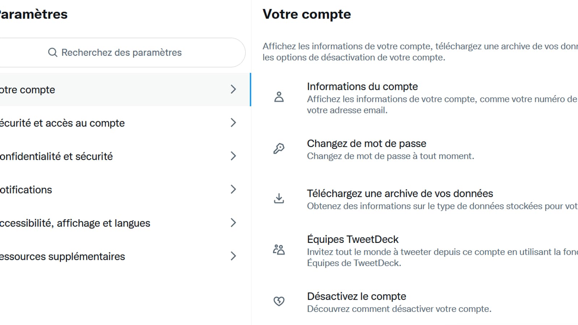
Task: Click the broken-heart icon for Désactivez le compte
Action: point(279,301)
